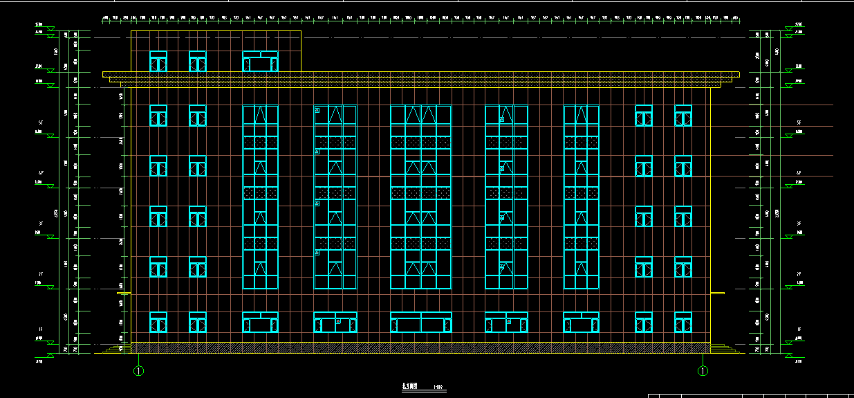Image resolution: width=854 pixels, height=398 pixels.
Task: Select the dotted roof cornice band
Action: click(420, 74)
